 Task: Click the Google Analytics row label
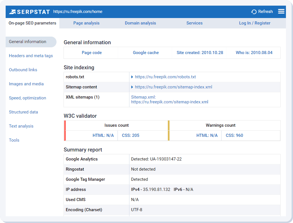(82, 159)
